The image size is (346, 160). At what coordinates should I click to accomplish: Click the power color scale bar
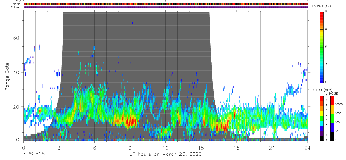(322, 47)
